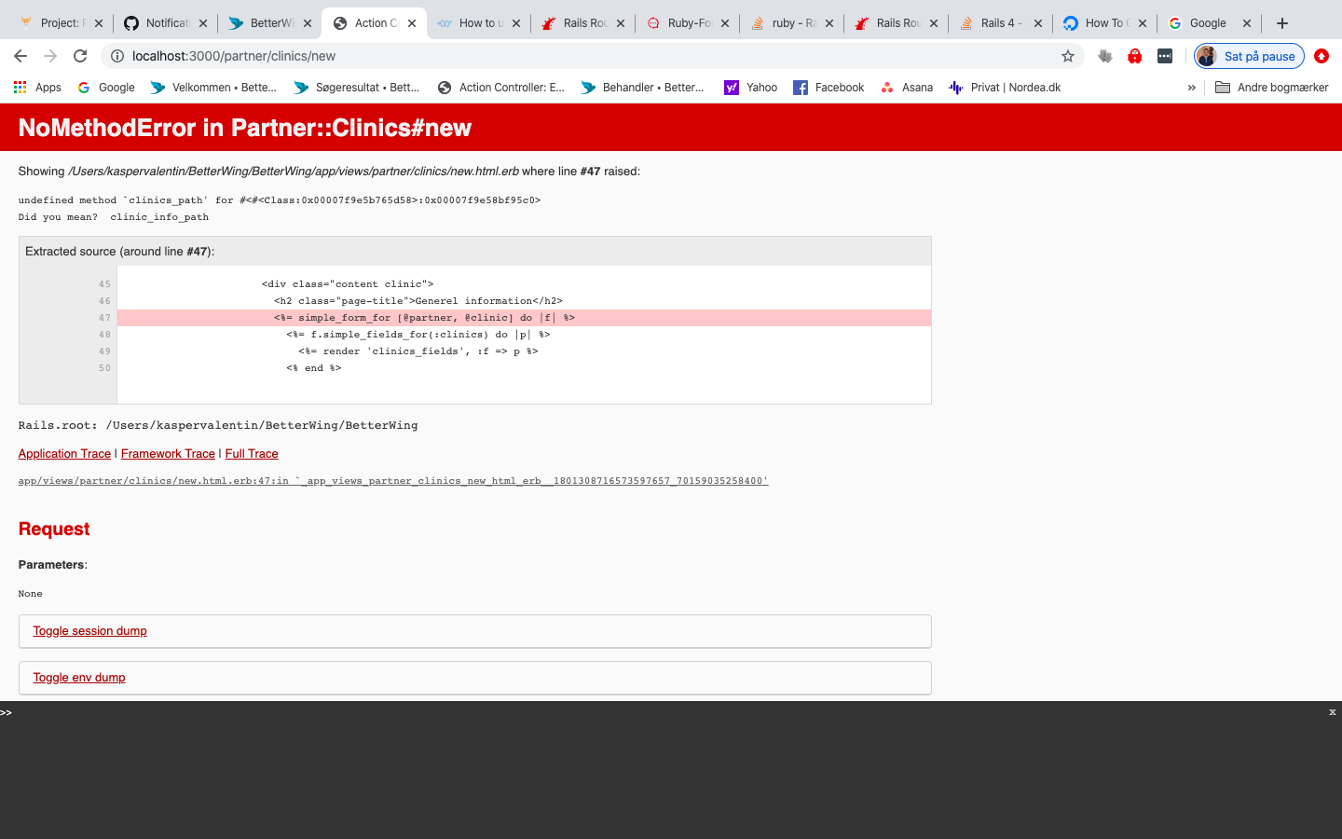Show the Full Trace link
Screen dimensions: 1342x839
click(x=252, y=454)
